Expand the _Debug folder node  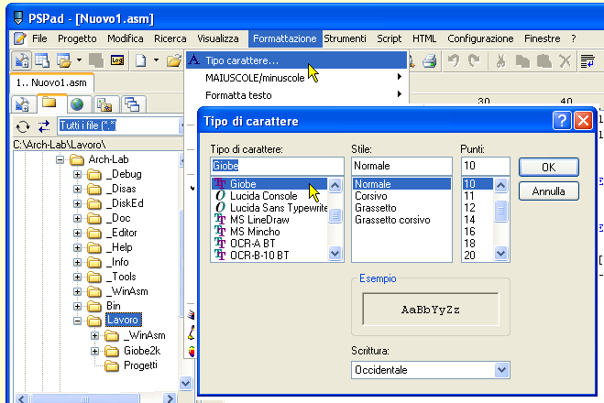(x=78, y=175)
